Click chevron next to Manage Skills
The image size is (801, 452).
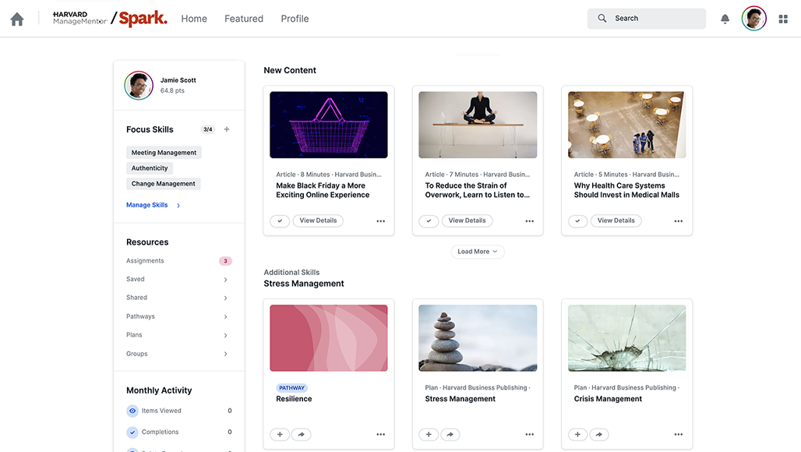178,205
